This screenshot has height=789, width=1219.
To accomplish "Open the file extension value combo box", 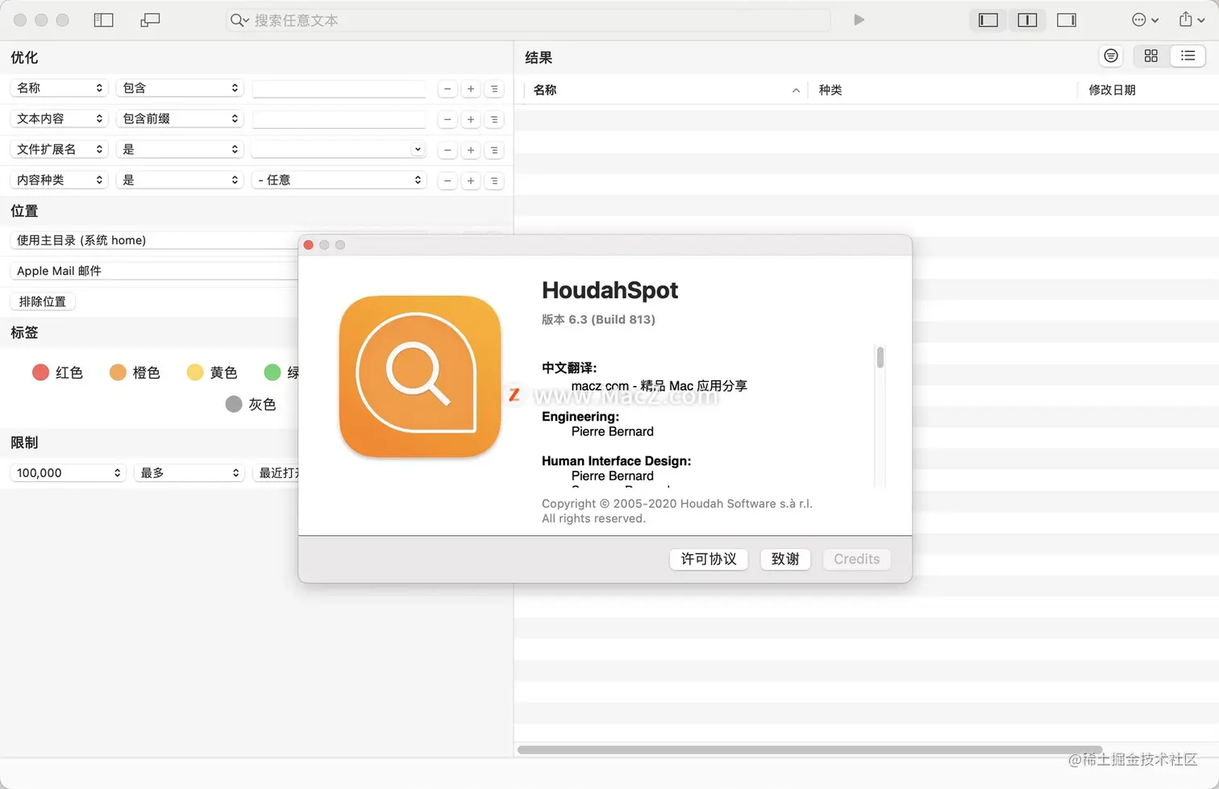I will 339,149.
